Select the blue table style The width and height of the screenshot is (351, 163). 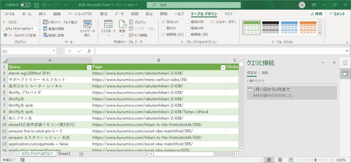(x=289, y=28)
